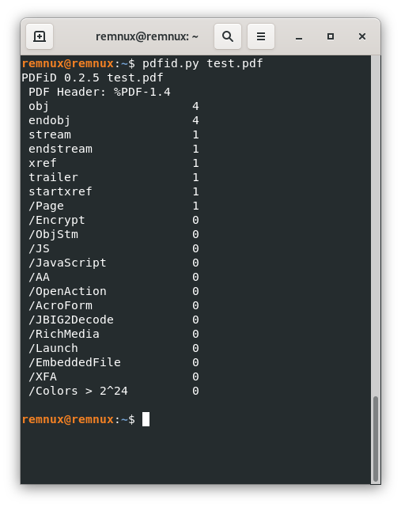
Task: Click the /Encrypt keyword
Action: pyautogui.click(x=57, y=220)
